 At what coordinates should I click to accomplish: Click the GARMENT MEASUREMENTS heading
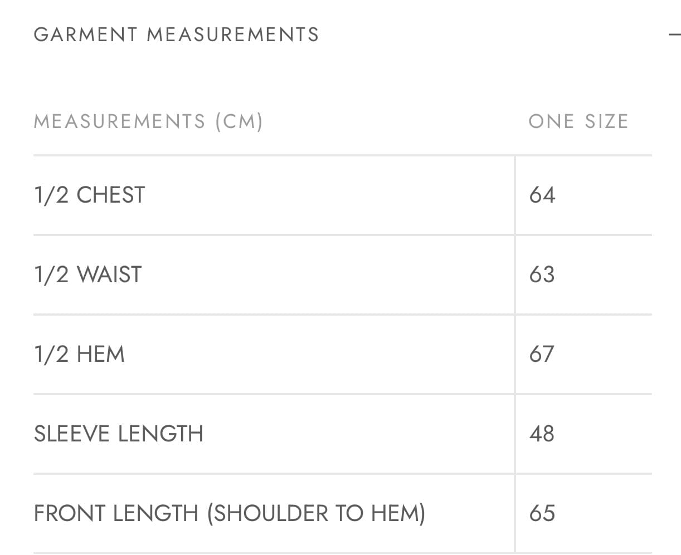pyautogui.click(x=176, y=35)
